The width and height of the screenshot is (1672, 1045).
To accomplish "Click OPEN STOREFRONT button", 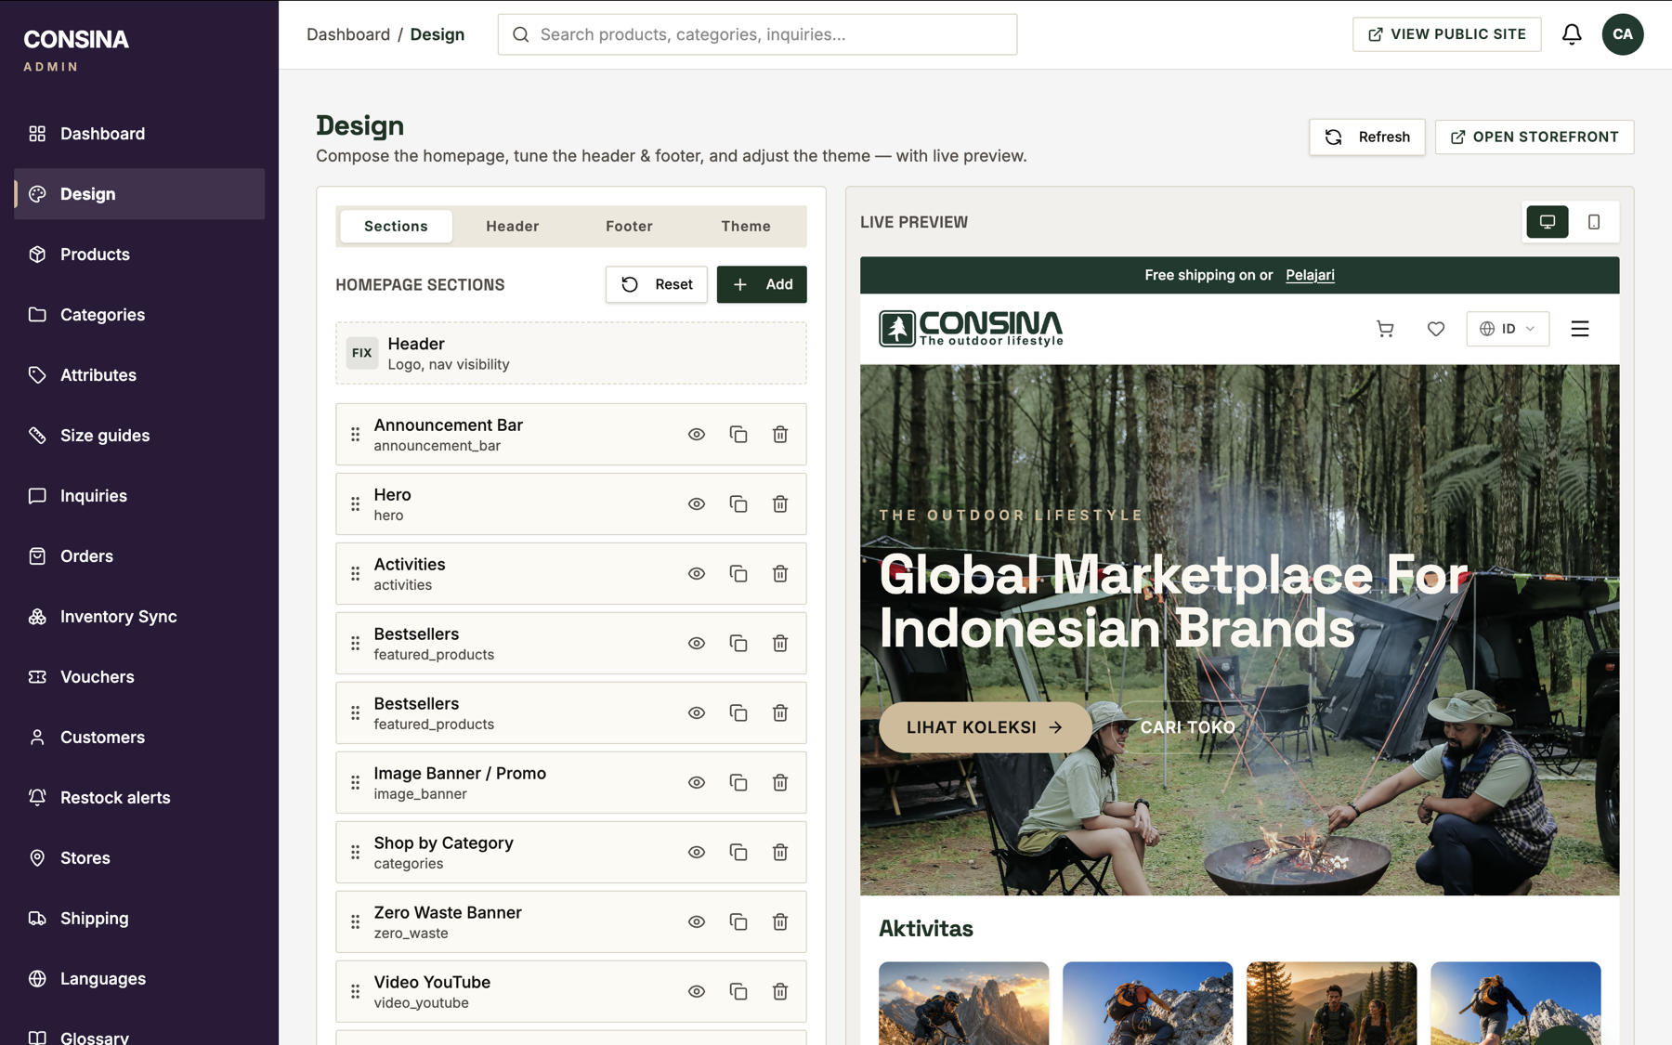I will [x=1535, y=137].
